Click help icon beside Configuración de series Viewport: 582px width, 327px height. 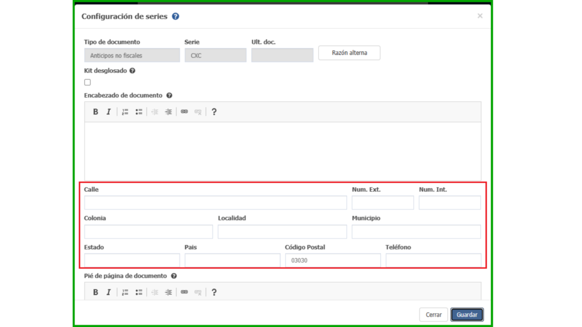point(176,16)
